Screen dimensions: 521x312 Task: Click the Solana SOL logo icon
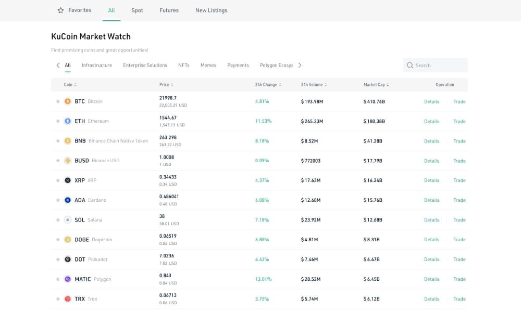(x=67, y=219)
